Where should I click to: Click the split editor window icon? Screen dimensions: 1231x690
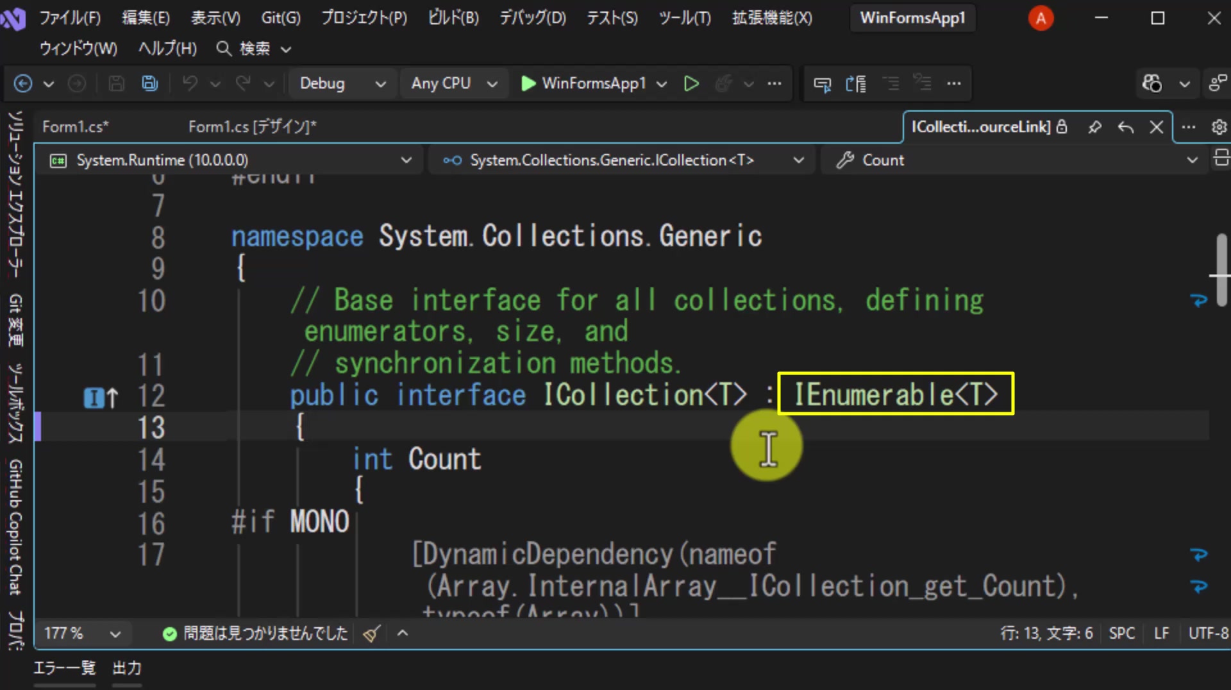point(1221,158)
